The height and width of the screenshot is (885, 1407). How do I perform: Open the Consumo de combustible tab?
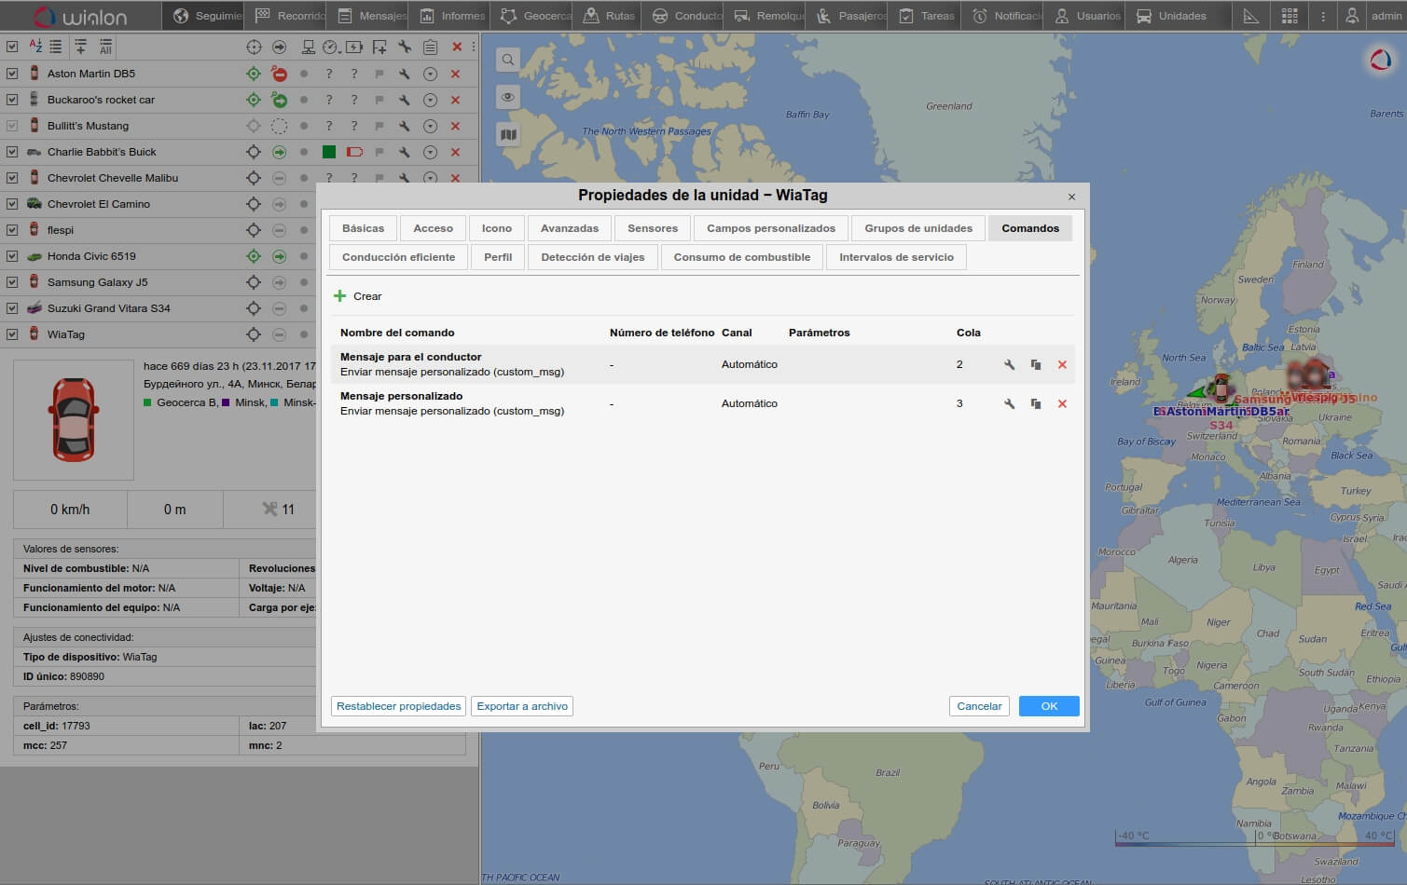tap(741, 257)
